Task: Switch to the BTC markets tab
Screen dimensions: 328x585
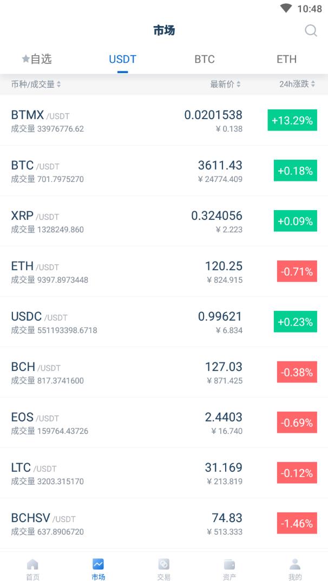Action: click(205, 59)
